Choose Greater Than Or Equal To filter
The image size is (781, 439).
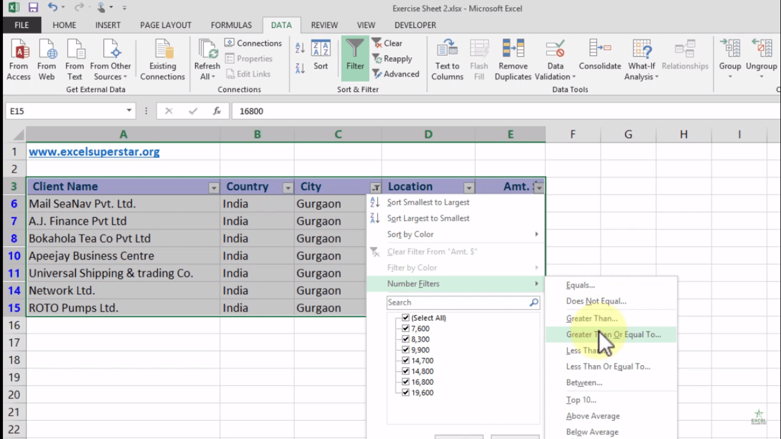coord(612,334)
